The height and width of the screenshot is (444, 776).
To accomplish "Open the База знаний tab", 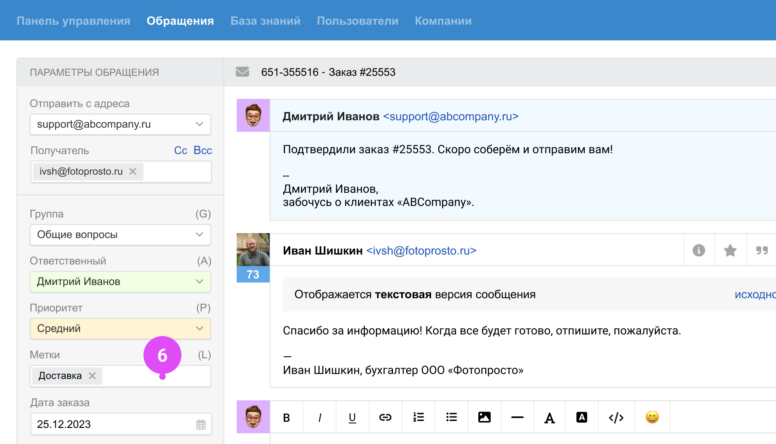I will (x=265, y=21).
